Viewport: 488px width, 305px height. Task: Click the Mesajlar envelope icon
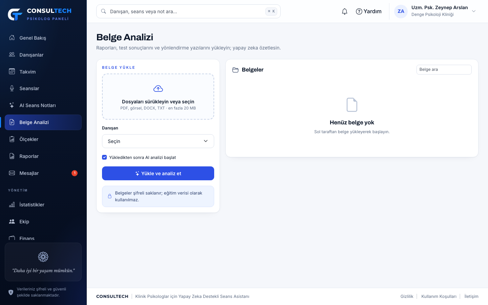point(12,173)
